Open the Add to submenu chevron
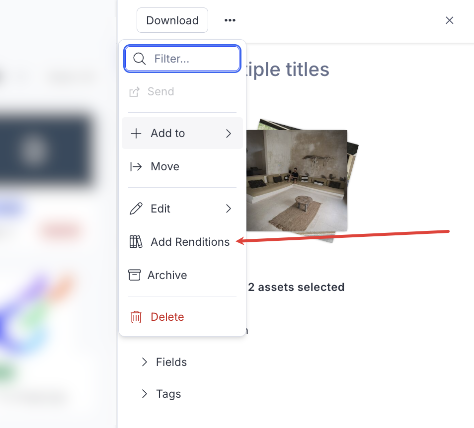Image resolution: width=474 pixels, height=428 pixels. click(x=229, y=133)
